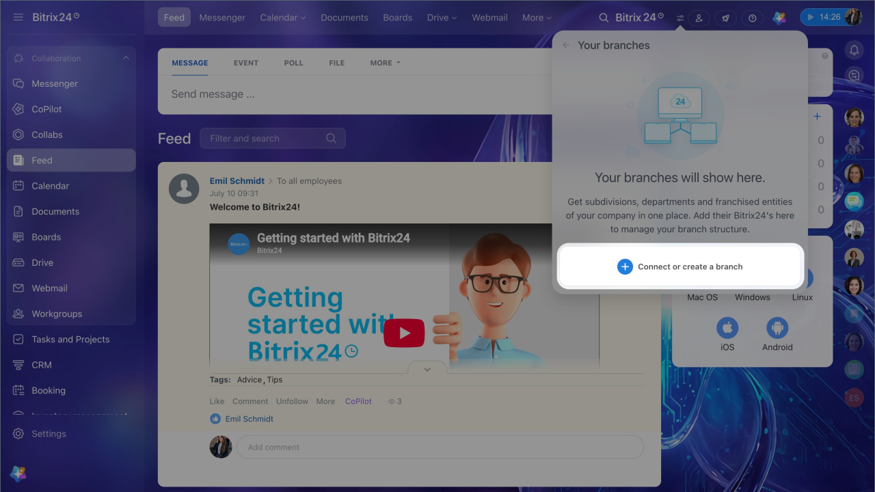Select the EVENT tab in the composer

pos(246,63)
